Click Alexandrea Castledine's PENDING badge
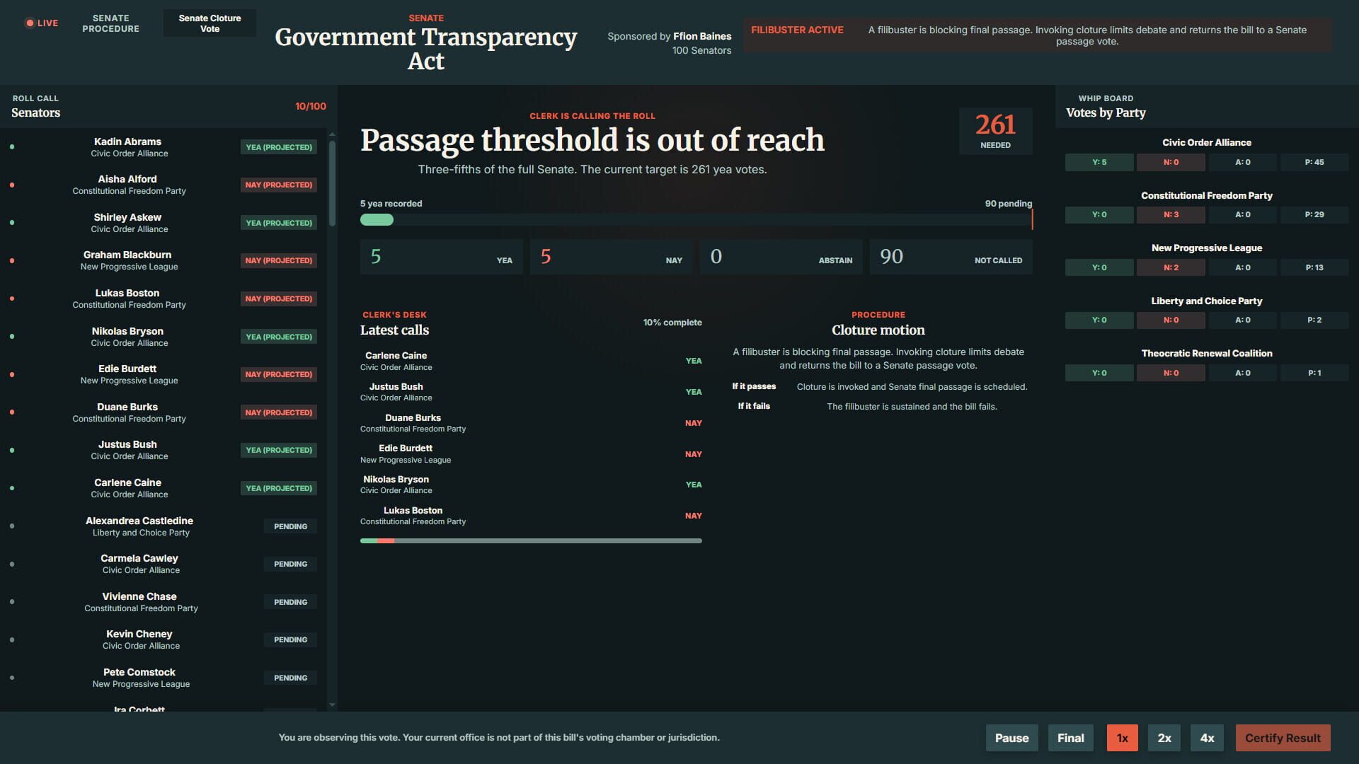The height and width of the screenshot is (764, 1359). pos(290,526)
